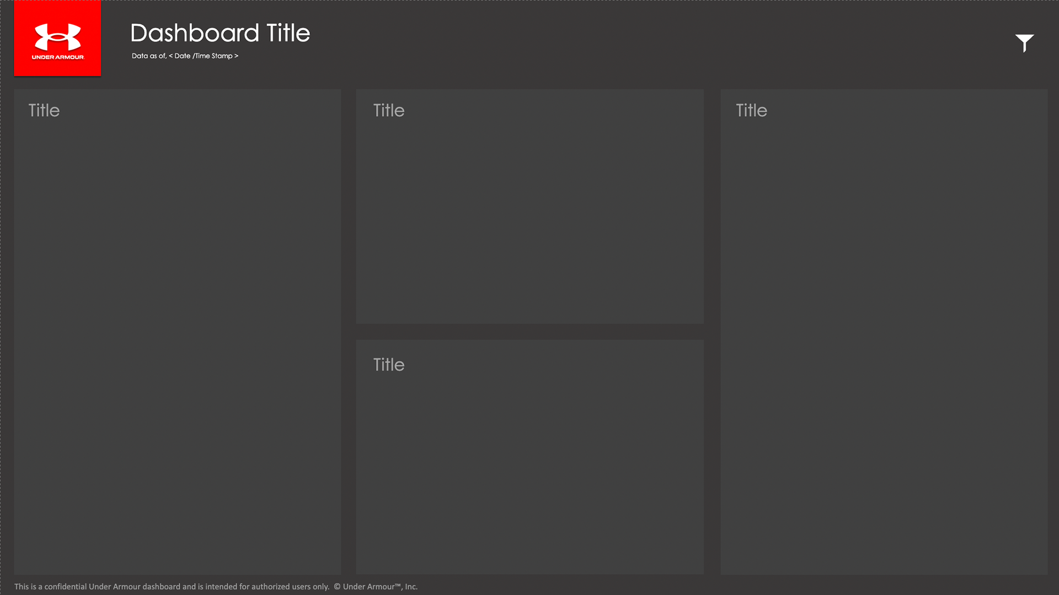This screenshot has width=1059, height=595.
Task: Click the footer confidentiality notice text
Action: (x=172, y=586)
